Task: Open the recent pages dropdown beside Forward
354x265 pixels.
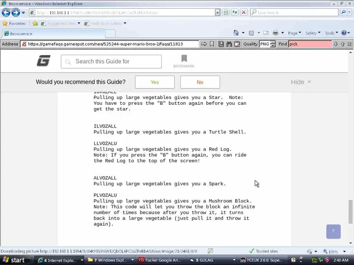Action: 23,13
